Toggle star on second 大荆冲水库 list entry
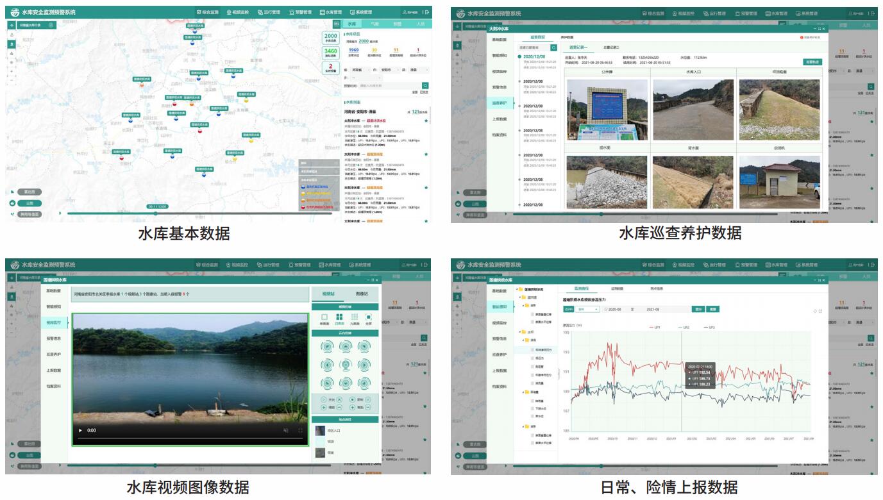883x500 pixels. pos(426,154)
